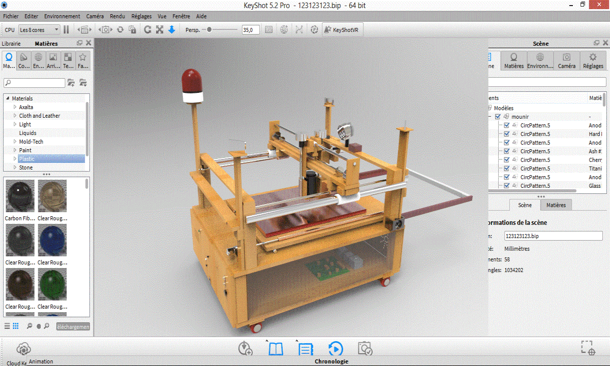Pause the real-time render
The image size is (610, 366).
66,30
